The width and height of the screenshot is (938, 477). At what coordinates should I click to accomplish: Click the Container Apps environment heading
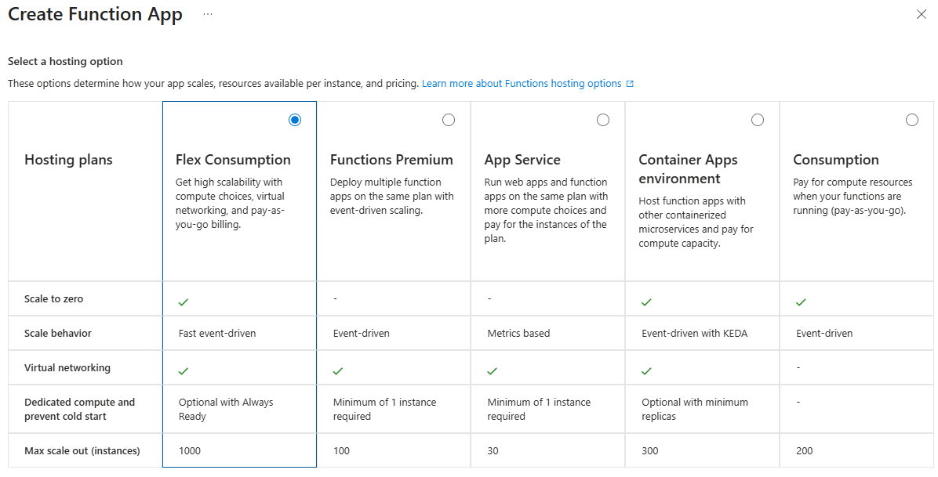(688, 168)
